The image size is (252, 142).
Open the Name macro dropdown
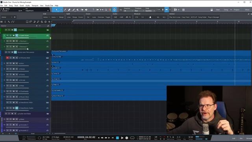[54, 17]
